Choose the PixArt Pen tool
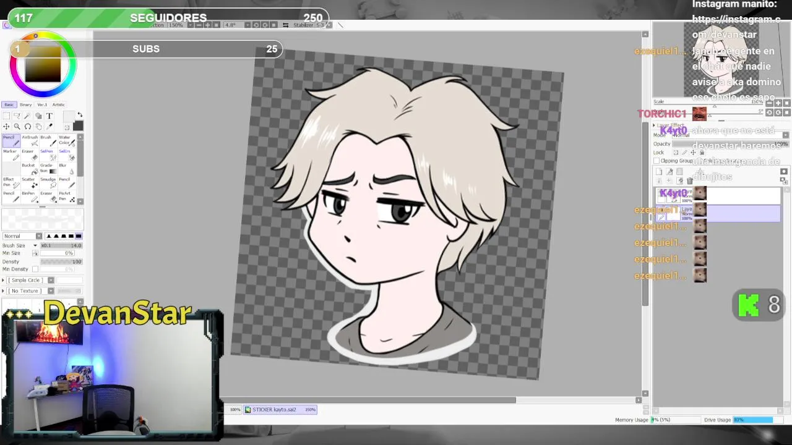Screen dimensions: 792x445 (67, 197)
